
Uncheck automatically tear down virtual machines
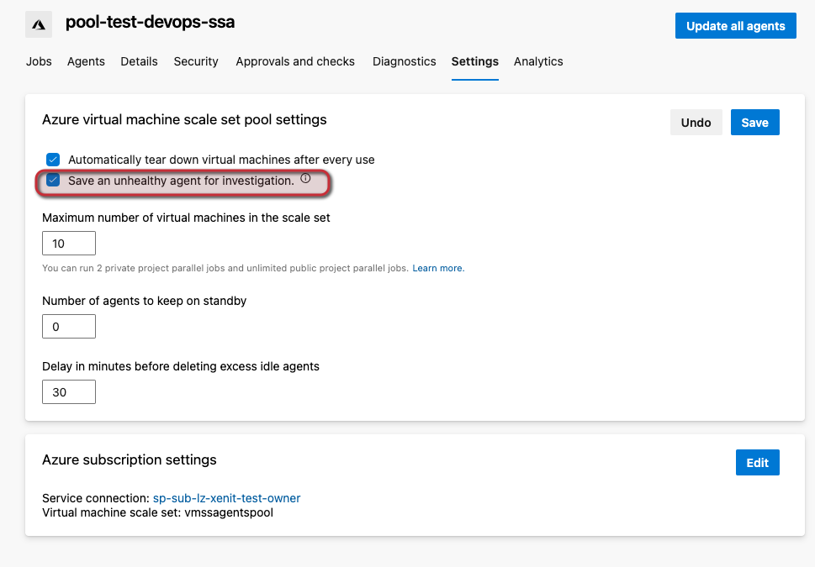point(53,159)
